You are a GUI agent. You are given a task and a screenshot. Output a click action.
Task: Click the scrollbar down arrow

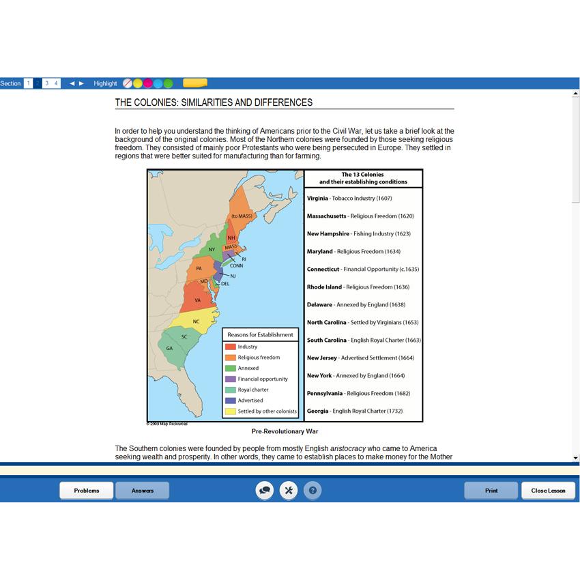tap(575, 458)
